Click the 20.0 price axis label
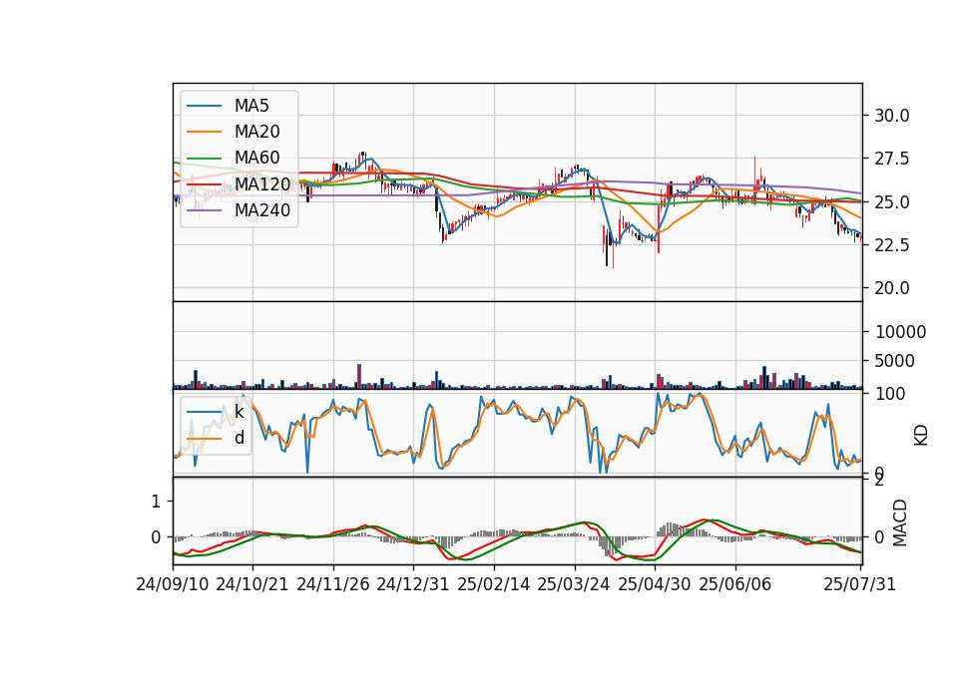The height and width of the screenshot is (688, 958). click(x=891, y=288)
